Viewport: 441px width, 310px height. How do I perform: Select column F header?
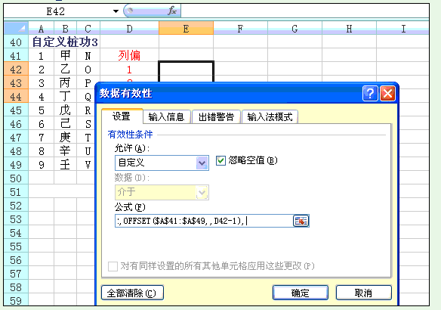(x=240, y=29)
